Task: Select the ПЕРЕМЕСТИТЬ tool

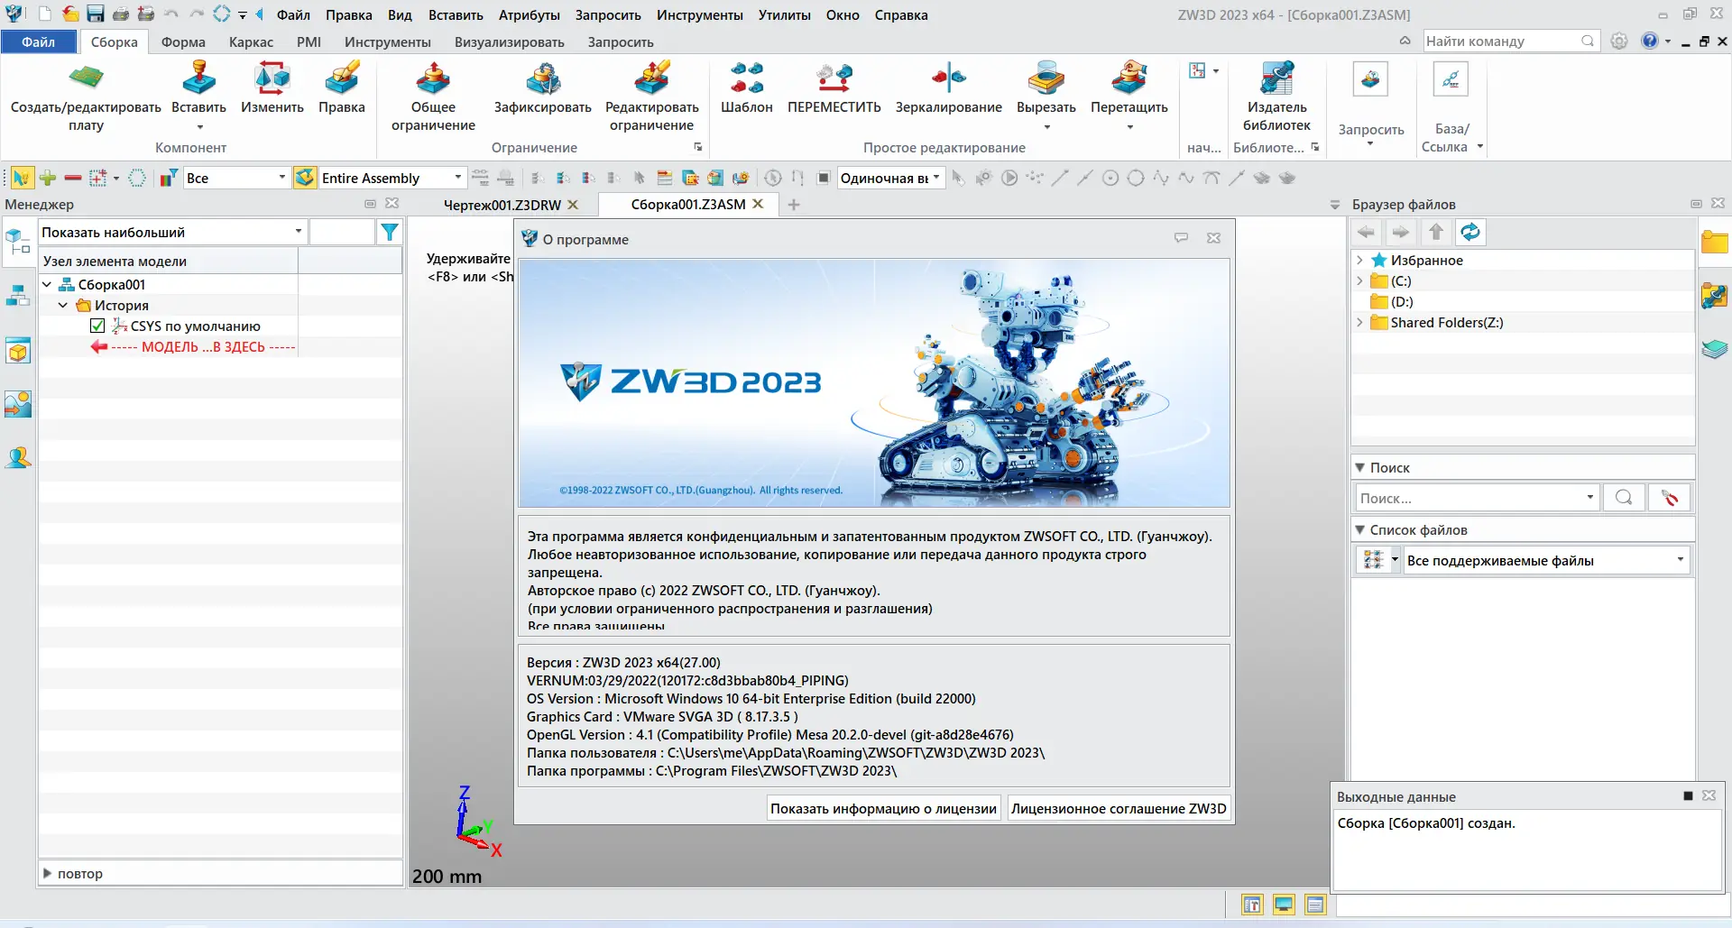Action: pyautogui.click(x=834, y=78)
